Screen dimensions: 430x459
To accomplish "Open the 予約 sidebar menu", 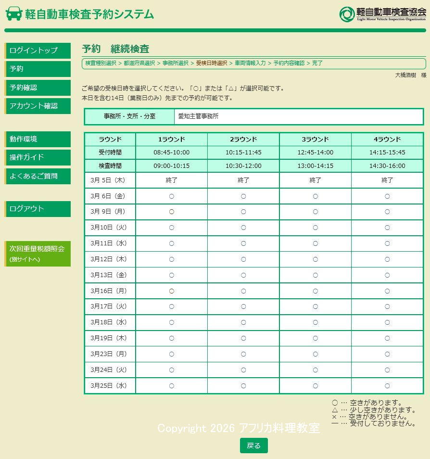I will point(38,69).
